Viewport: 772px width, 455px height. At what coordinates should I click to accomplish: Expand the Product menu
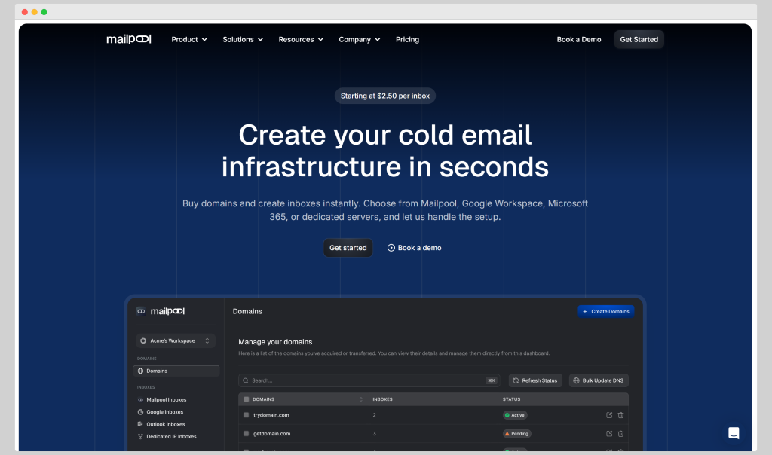coord(189,39)
